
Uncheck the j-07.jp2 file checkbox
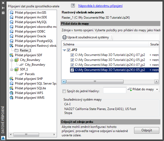click(x=72, y=55)
